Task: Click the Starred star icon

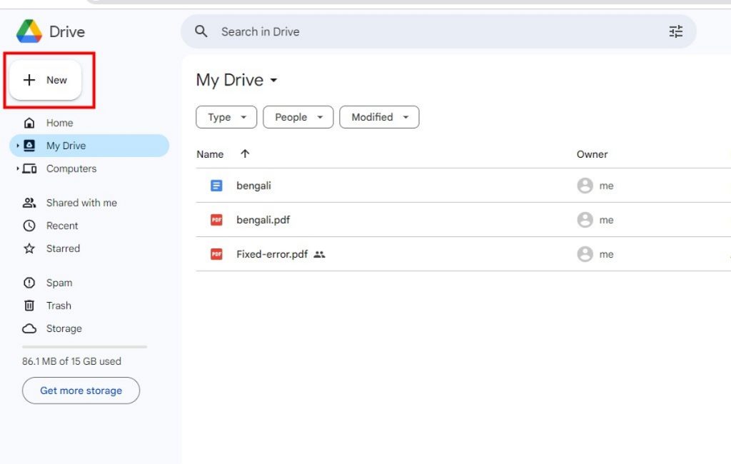Action: pos(29,248)
